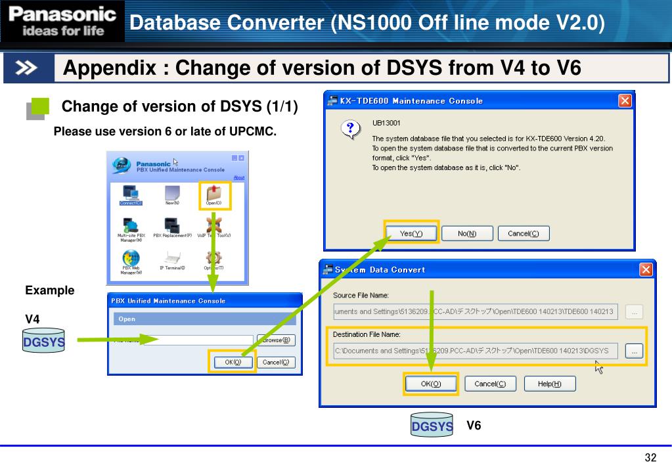This screenshot has height=465, width=672.
Task: Click KX-TDE600 title bar icon
Action: (x=332, y=100)
